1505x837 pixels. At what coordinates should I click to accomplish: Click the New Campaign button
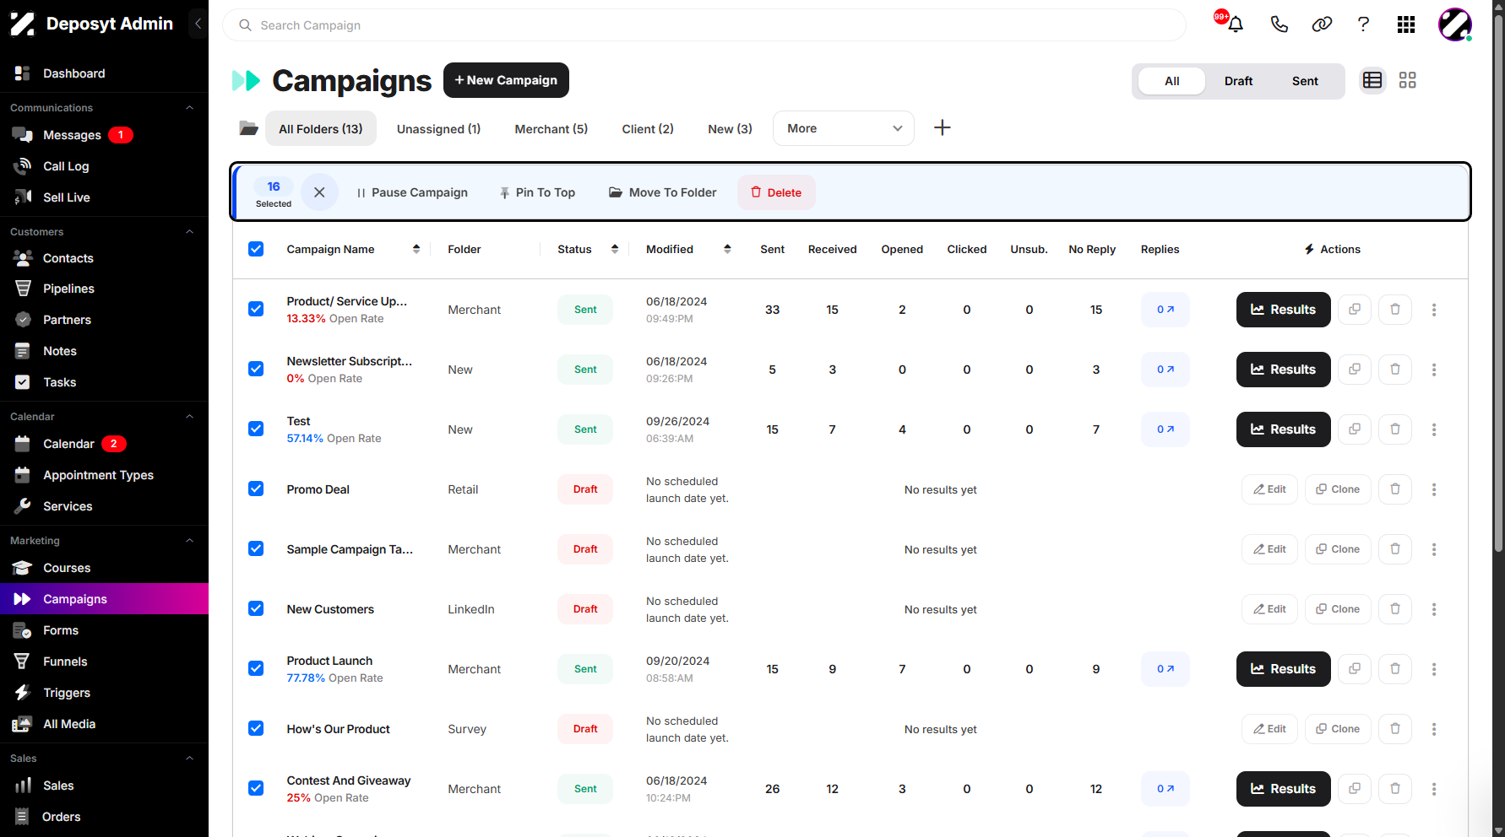point(506,80)
